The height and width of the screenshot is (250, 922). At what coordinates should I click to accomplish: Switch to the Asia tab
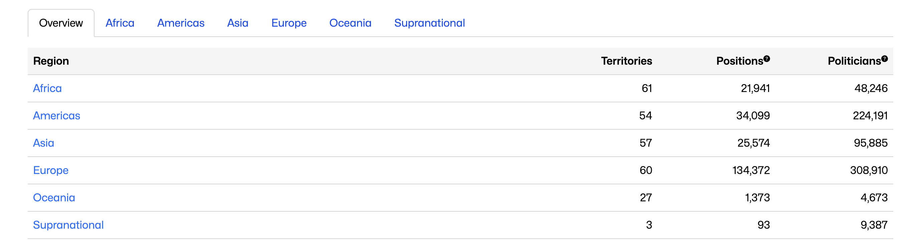coord(238,23)
